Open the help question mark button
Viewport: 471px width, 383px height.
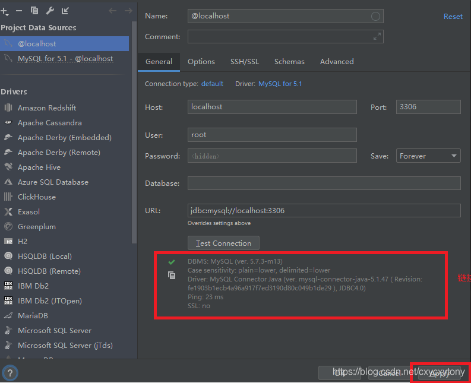[10, 373]
